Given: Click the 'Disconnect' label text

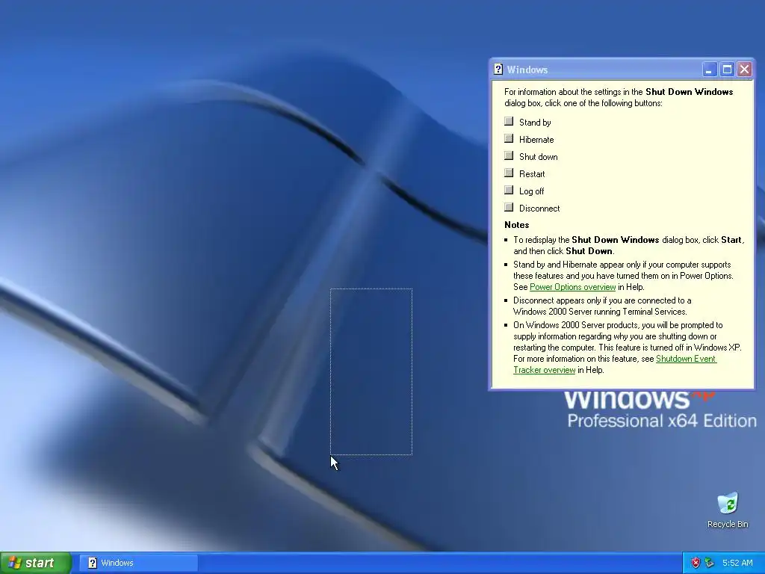Looking at the screenshot, I should point(539,209).
